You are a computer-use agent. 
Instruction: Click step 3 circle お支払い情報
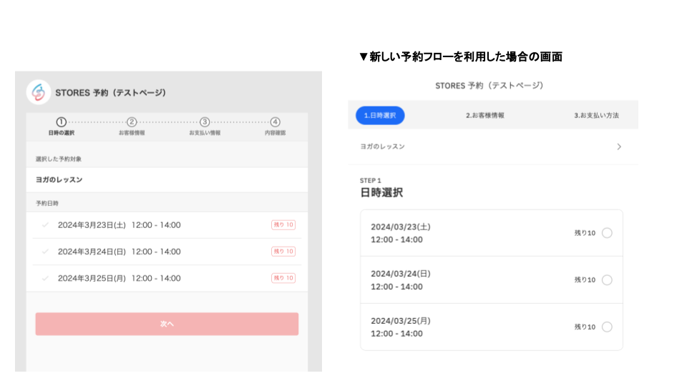click(205, 122)
